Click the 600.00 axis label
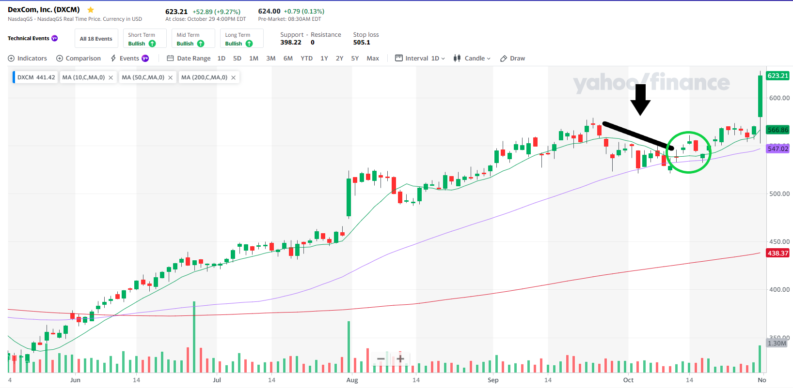Viewport: 793px width, 388px height. click(x=779, y=98)
